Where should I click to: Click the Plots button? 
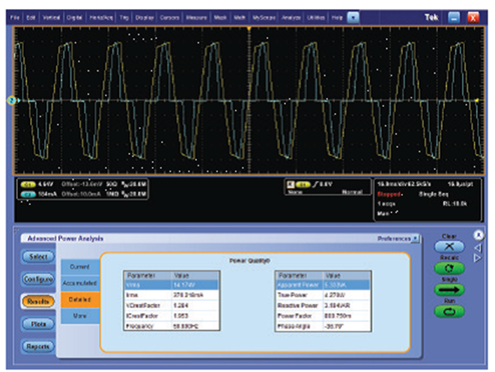point(39,323)
